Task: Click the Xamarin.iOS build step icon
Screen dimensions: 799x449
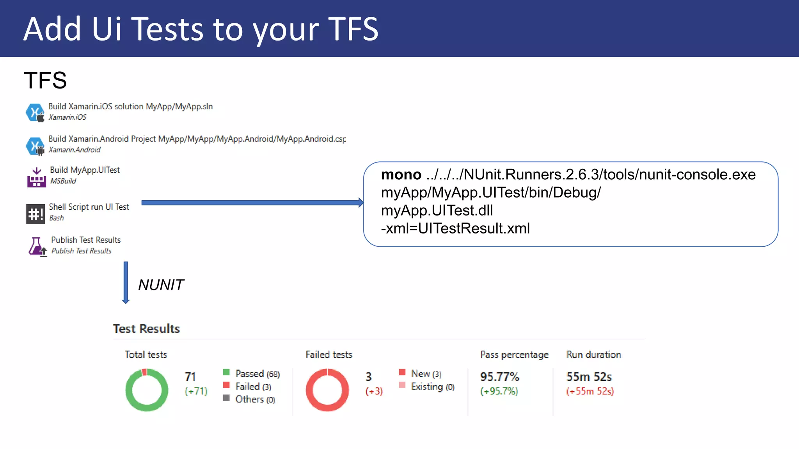Action: [x=35, y=113]
